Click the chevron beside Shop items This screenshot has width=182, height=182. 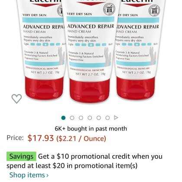tap(47, 175)
